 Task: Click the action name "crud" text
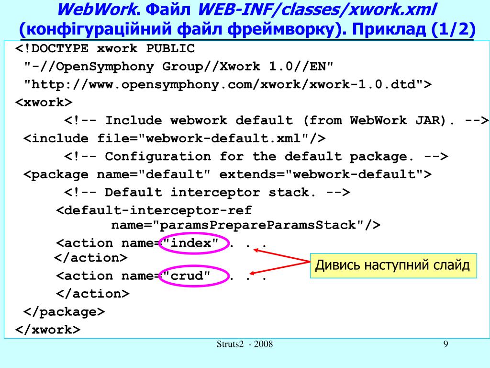[187, 276]
